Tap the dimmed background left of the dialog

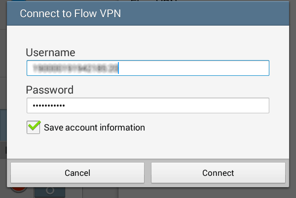3,99
